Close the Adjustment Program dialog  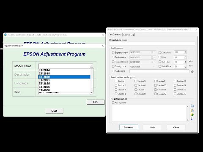[103, 46]
